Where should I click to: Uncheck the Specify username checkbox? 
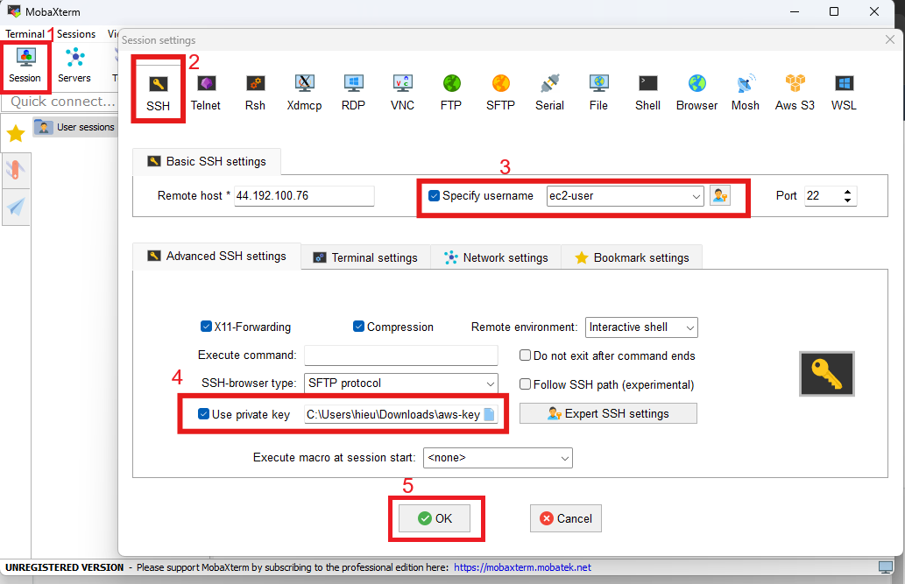click(434, 195)
